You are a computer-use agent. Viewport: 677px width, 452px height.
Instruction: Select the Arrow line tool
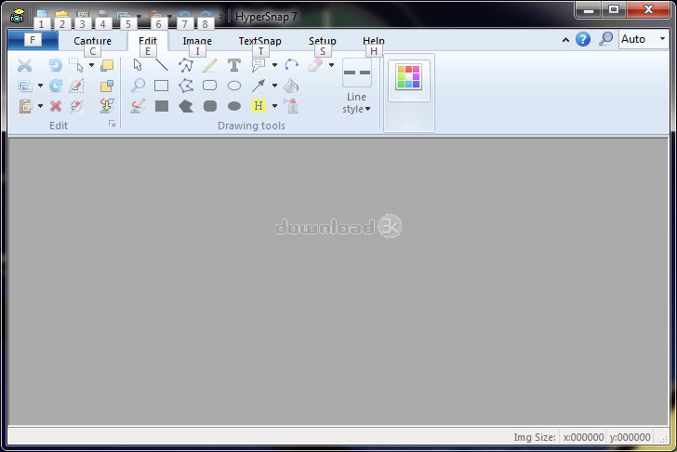coord(259,86)
